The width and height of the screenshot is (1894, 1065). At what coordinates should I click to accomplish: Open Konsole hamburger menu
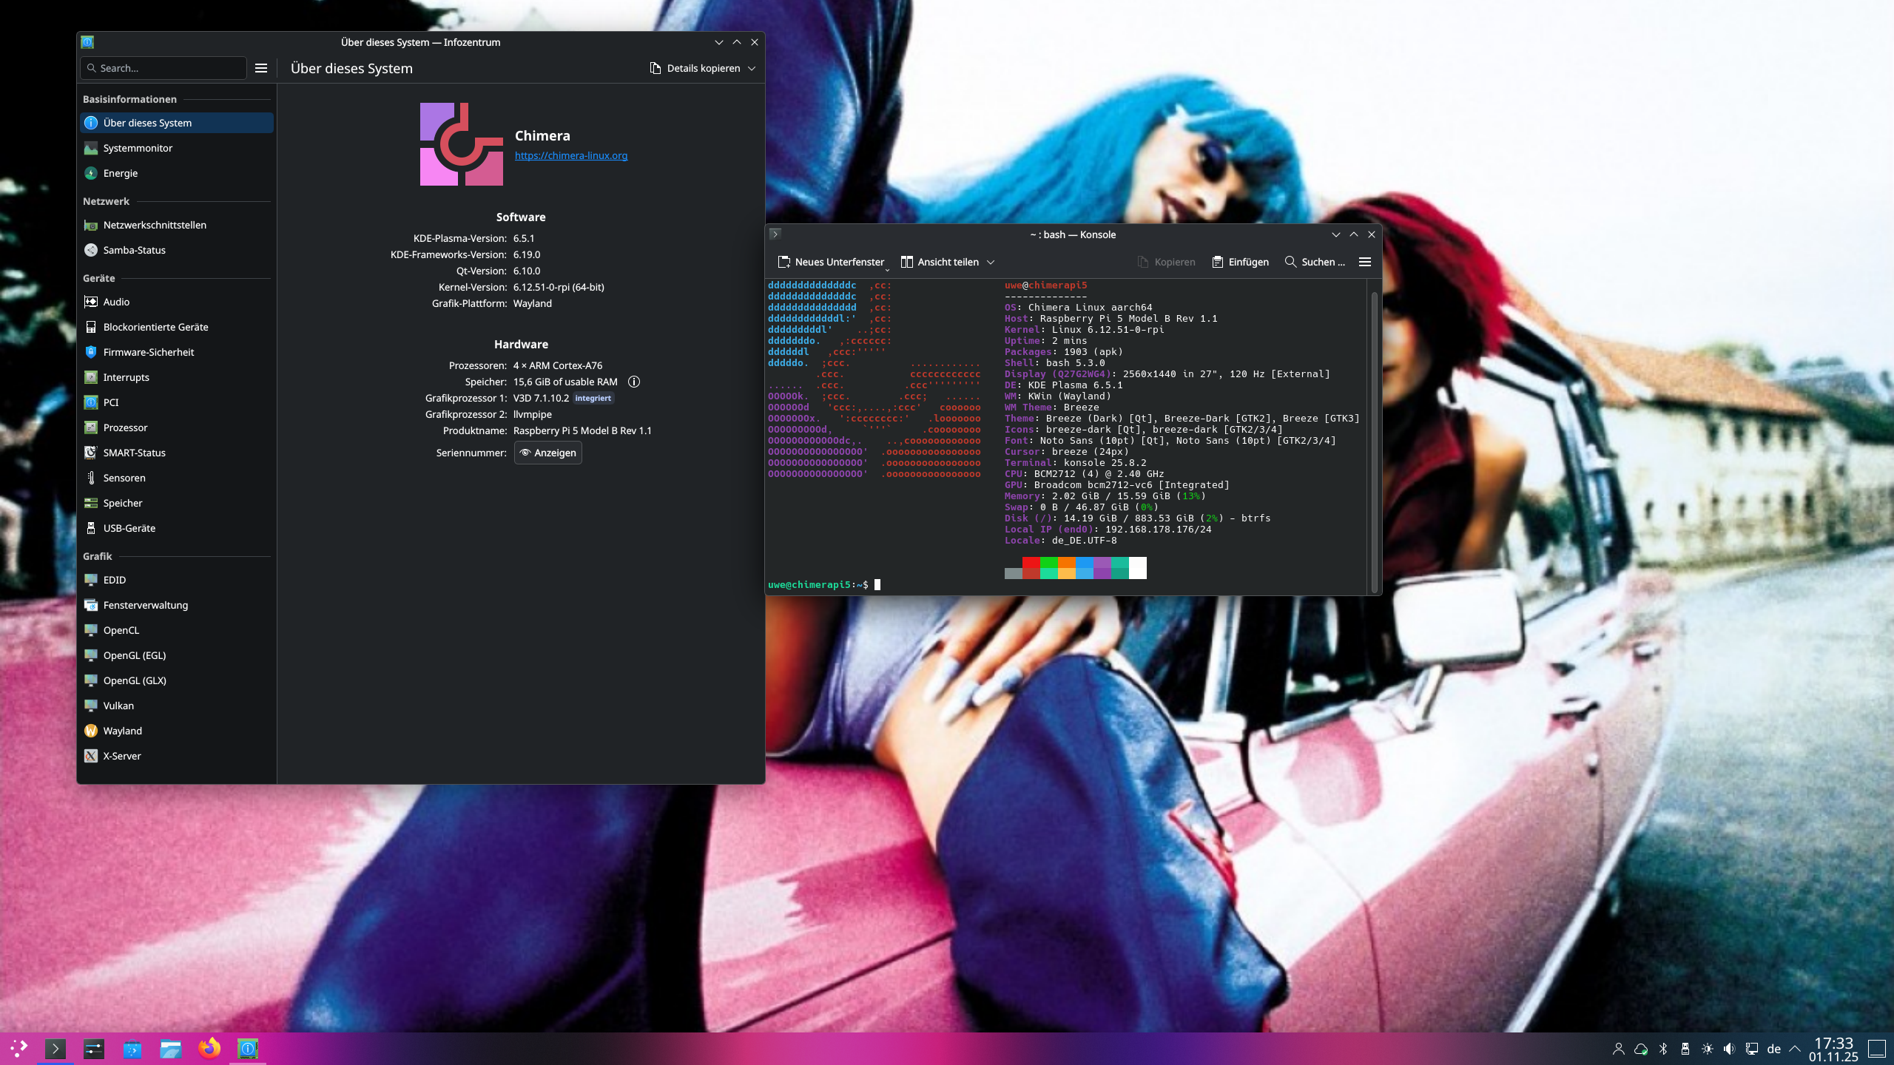[1365, 262]
